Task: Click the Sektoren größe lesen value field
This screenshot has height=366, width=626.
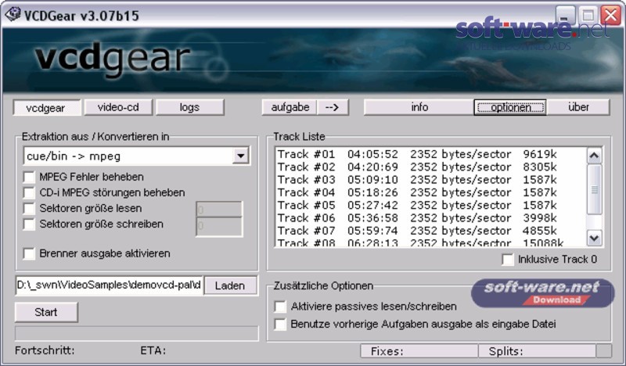Action: (219, 210)
